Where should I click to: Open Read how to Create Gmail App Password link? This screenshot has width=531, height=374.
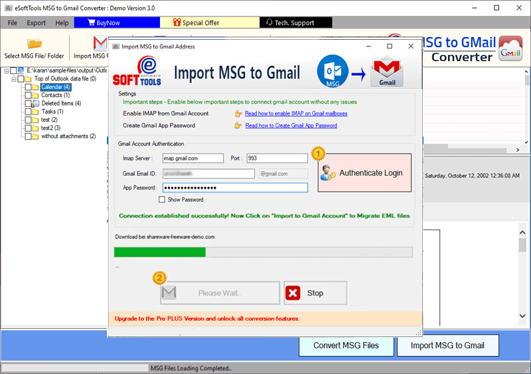[x=291, y=126]
